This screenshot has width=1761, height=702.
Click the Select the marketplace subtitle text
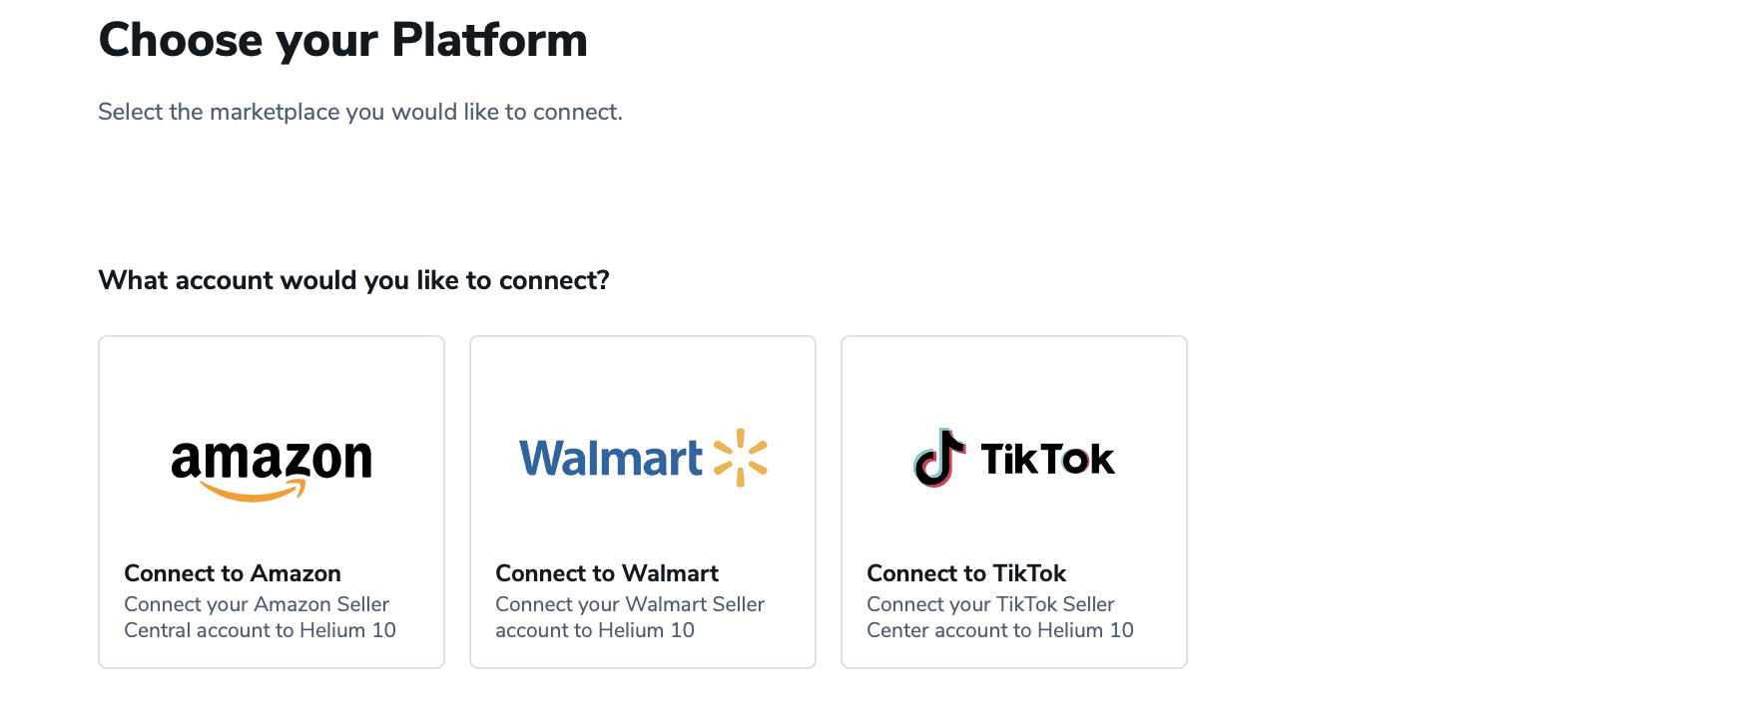pos(360,112)
